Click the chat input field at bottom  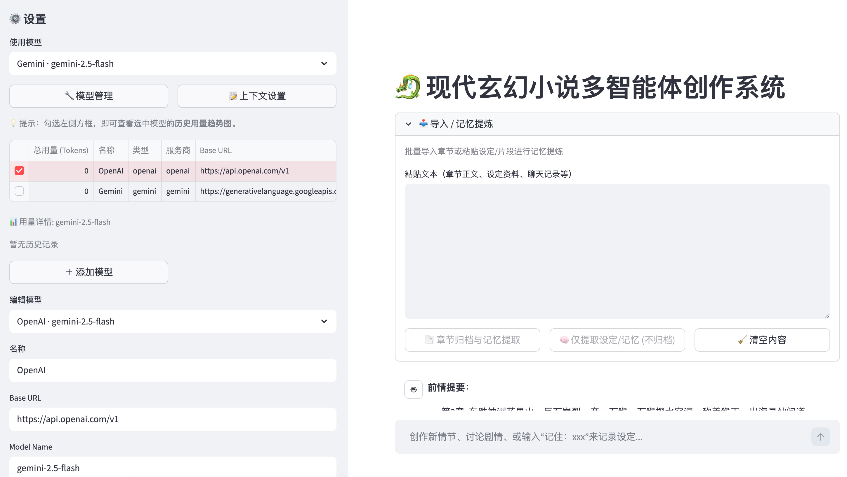(592, 437)
